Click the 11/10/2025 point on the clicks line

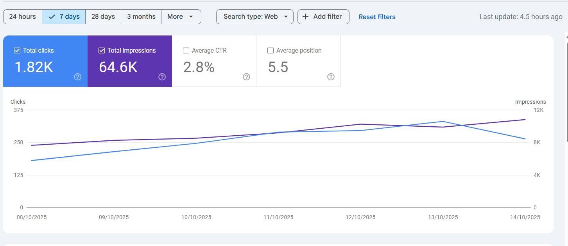278,132
